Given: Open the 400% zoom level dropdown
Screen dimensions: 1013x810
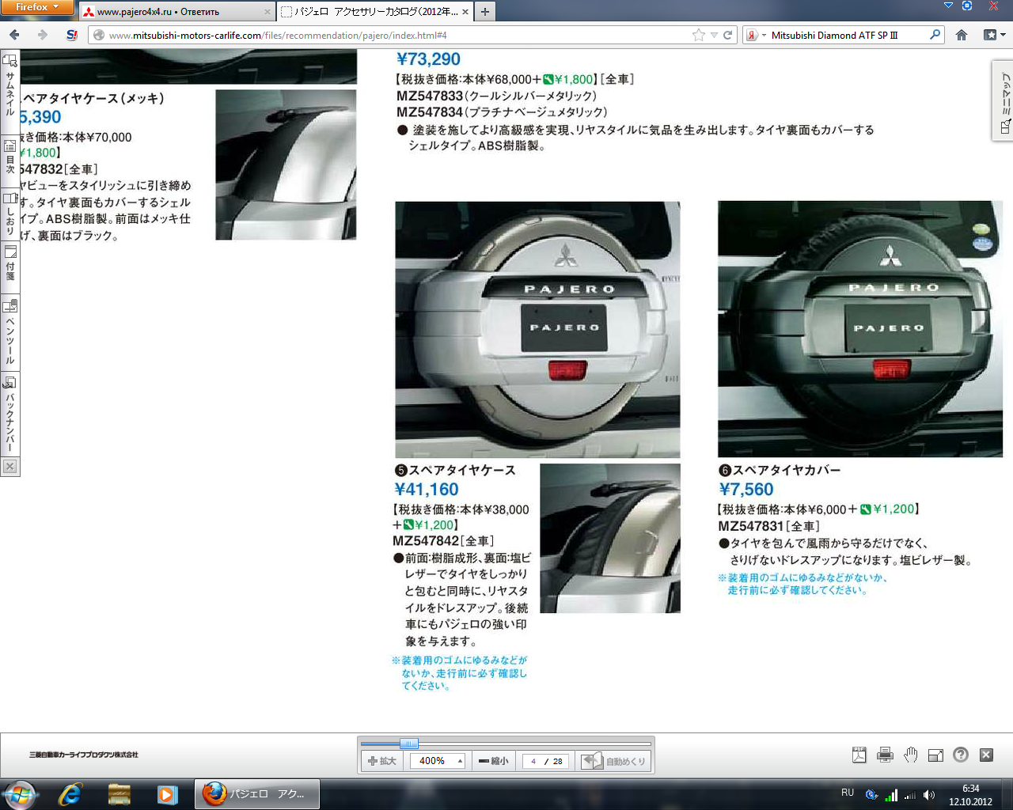Looking at the screenshot, I should coord(460,761).
